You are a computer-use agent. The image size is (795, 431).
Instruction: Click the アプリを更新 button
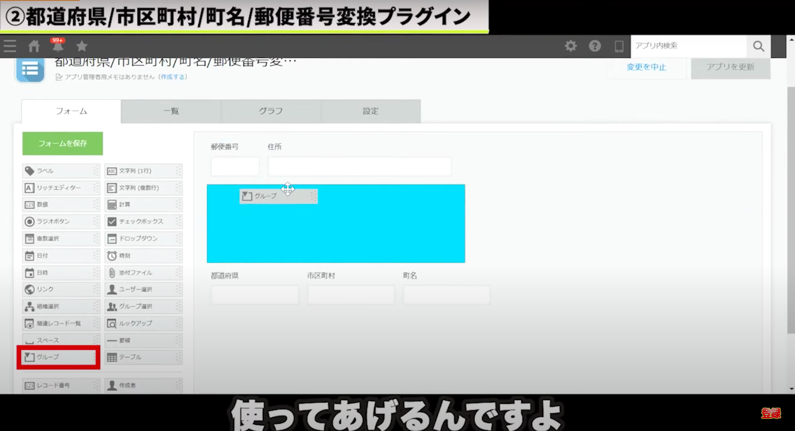coord(730,67)
